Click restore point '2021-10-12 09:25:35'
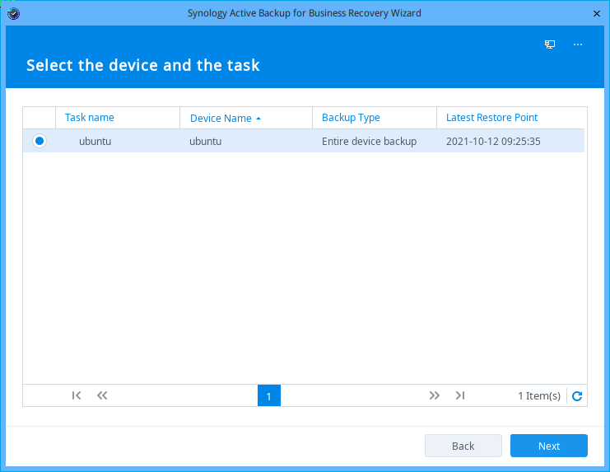610x472 pixels. click(x=493, y=141)
